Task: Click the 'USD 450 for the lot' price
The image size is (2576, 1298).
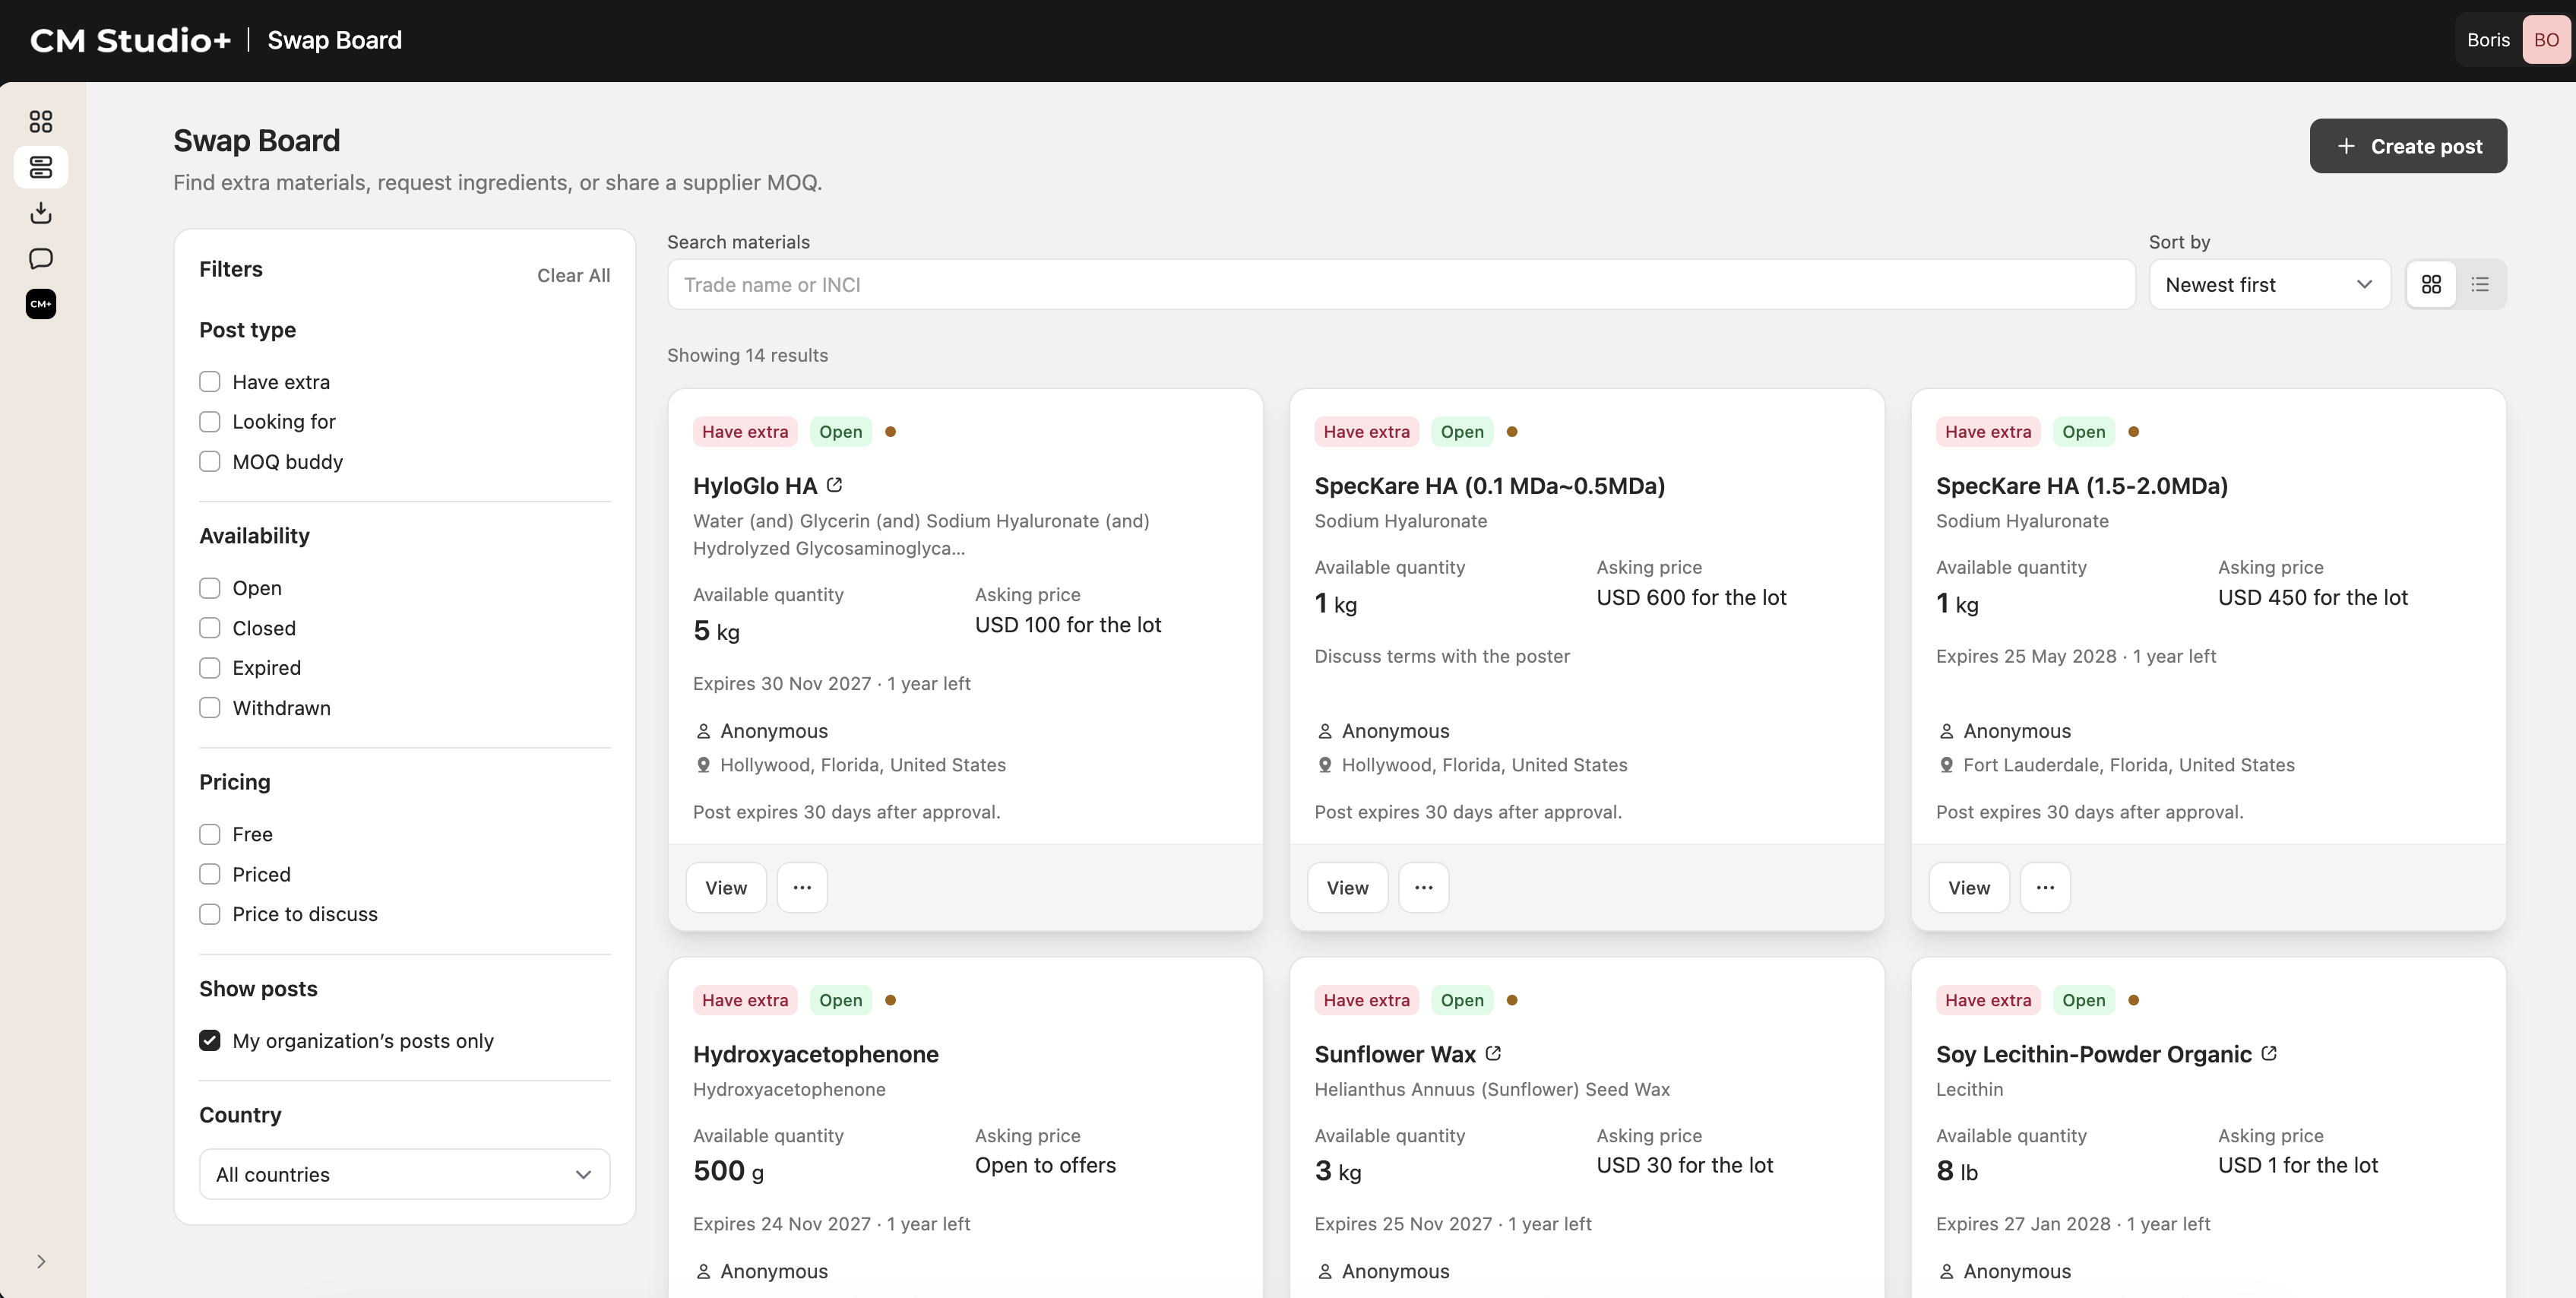Action: pyautogui.click(x=2312, y=597)
